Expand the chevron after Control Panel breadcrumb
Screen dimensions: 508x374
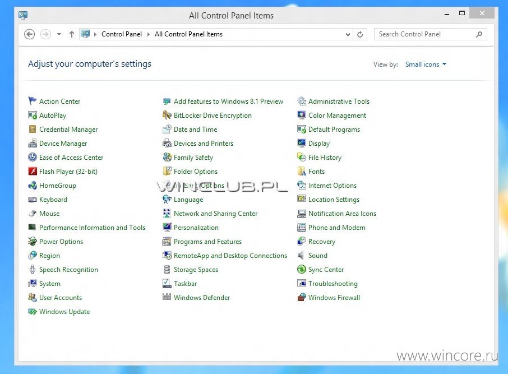click(x=149, y=34)
